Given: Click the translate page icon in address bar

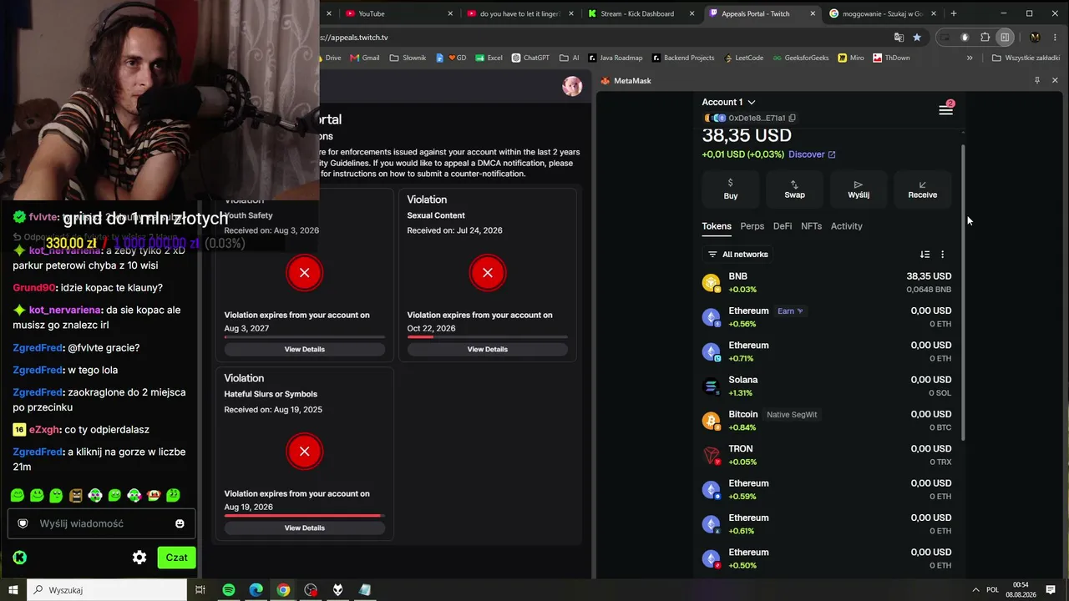Looking at the screenshot, I should click(x=899, y=38).
